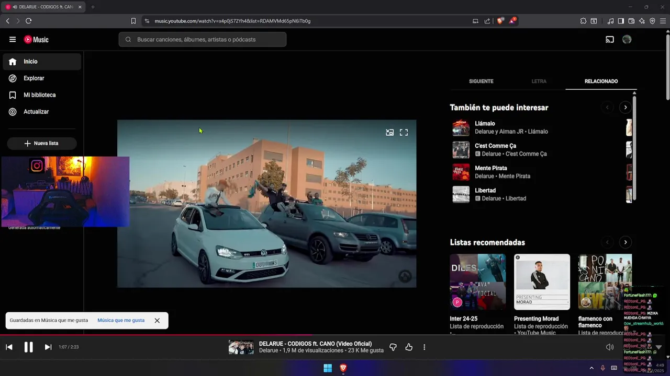Click the taskbar microphone tray icon

(x=602, y=368)
